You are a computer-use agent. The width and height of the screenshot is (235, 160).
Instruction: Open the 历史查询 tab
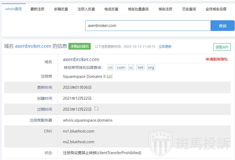[x=189, y=9]
